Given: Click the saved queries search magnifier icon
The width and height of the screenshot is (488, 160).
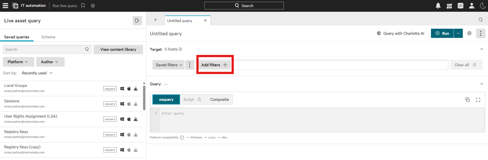Looking at the screenshot, I should click(87, 49).
